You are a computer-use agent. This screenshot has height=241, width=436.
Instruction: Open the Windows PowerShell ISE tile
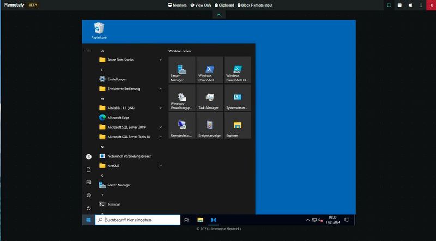(238, 70)
